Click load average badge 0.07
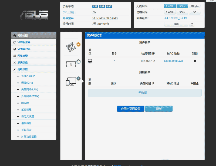The height and width of the screenshot is (166, 216). (x=102, y=6)
